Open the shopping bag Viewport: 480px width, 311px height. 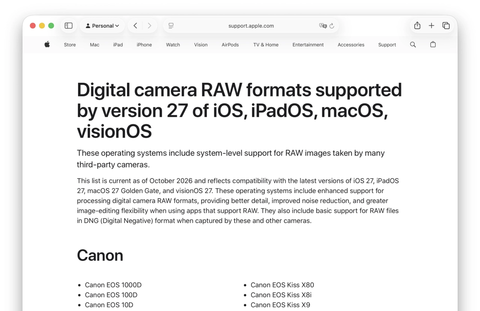click(x=433, y=44)
